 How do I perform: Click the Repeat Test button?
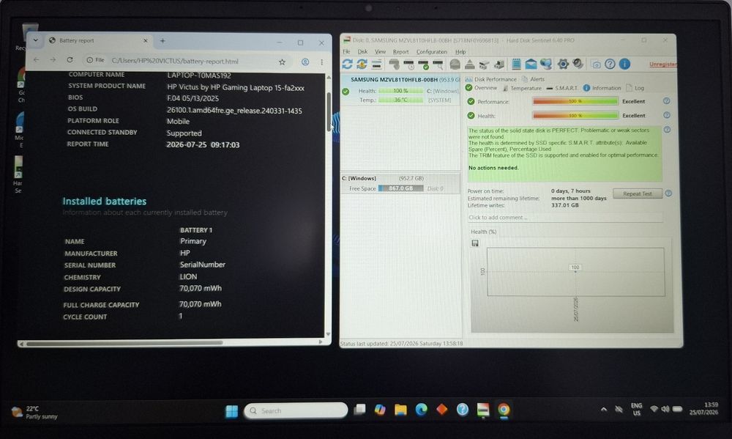638,193
